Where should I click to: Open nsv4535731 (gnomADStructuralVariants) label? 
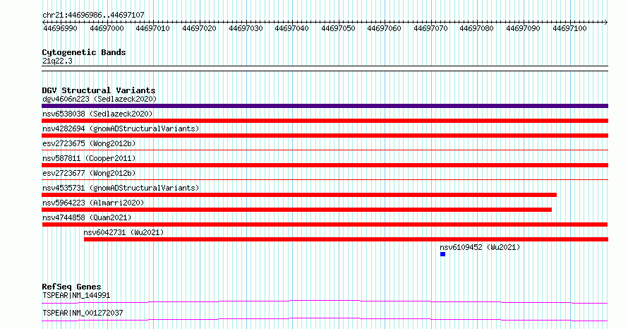tap(121, 188)
